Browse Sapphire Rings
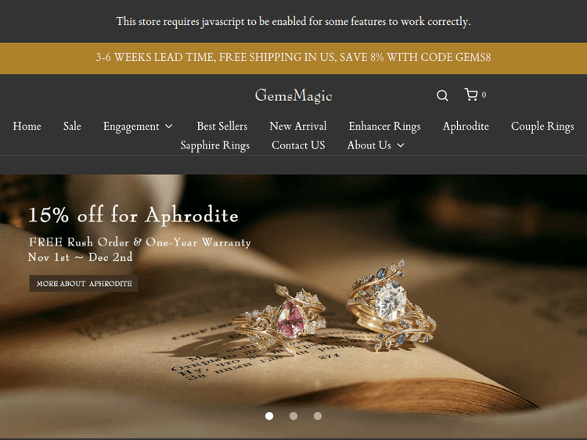 (215, 145)
